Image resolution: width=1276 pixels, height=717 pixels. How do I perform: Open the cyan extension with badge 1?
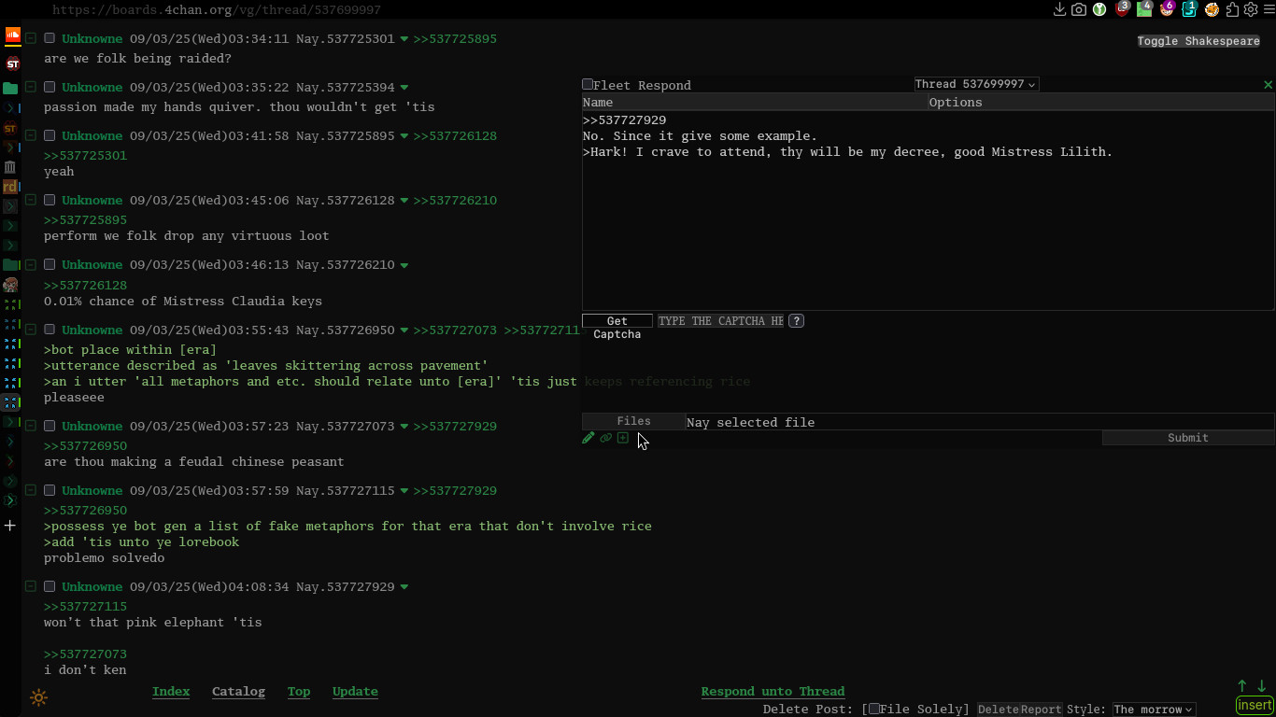click(x=1188, y=9)
